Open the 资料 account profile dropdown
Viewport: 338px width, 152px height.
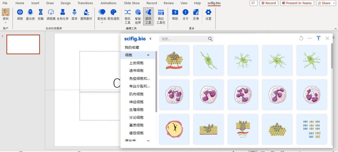(6, 16)
